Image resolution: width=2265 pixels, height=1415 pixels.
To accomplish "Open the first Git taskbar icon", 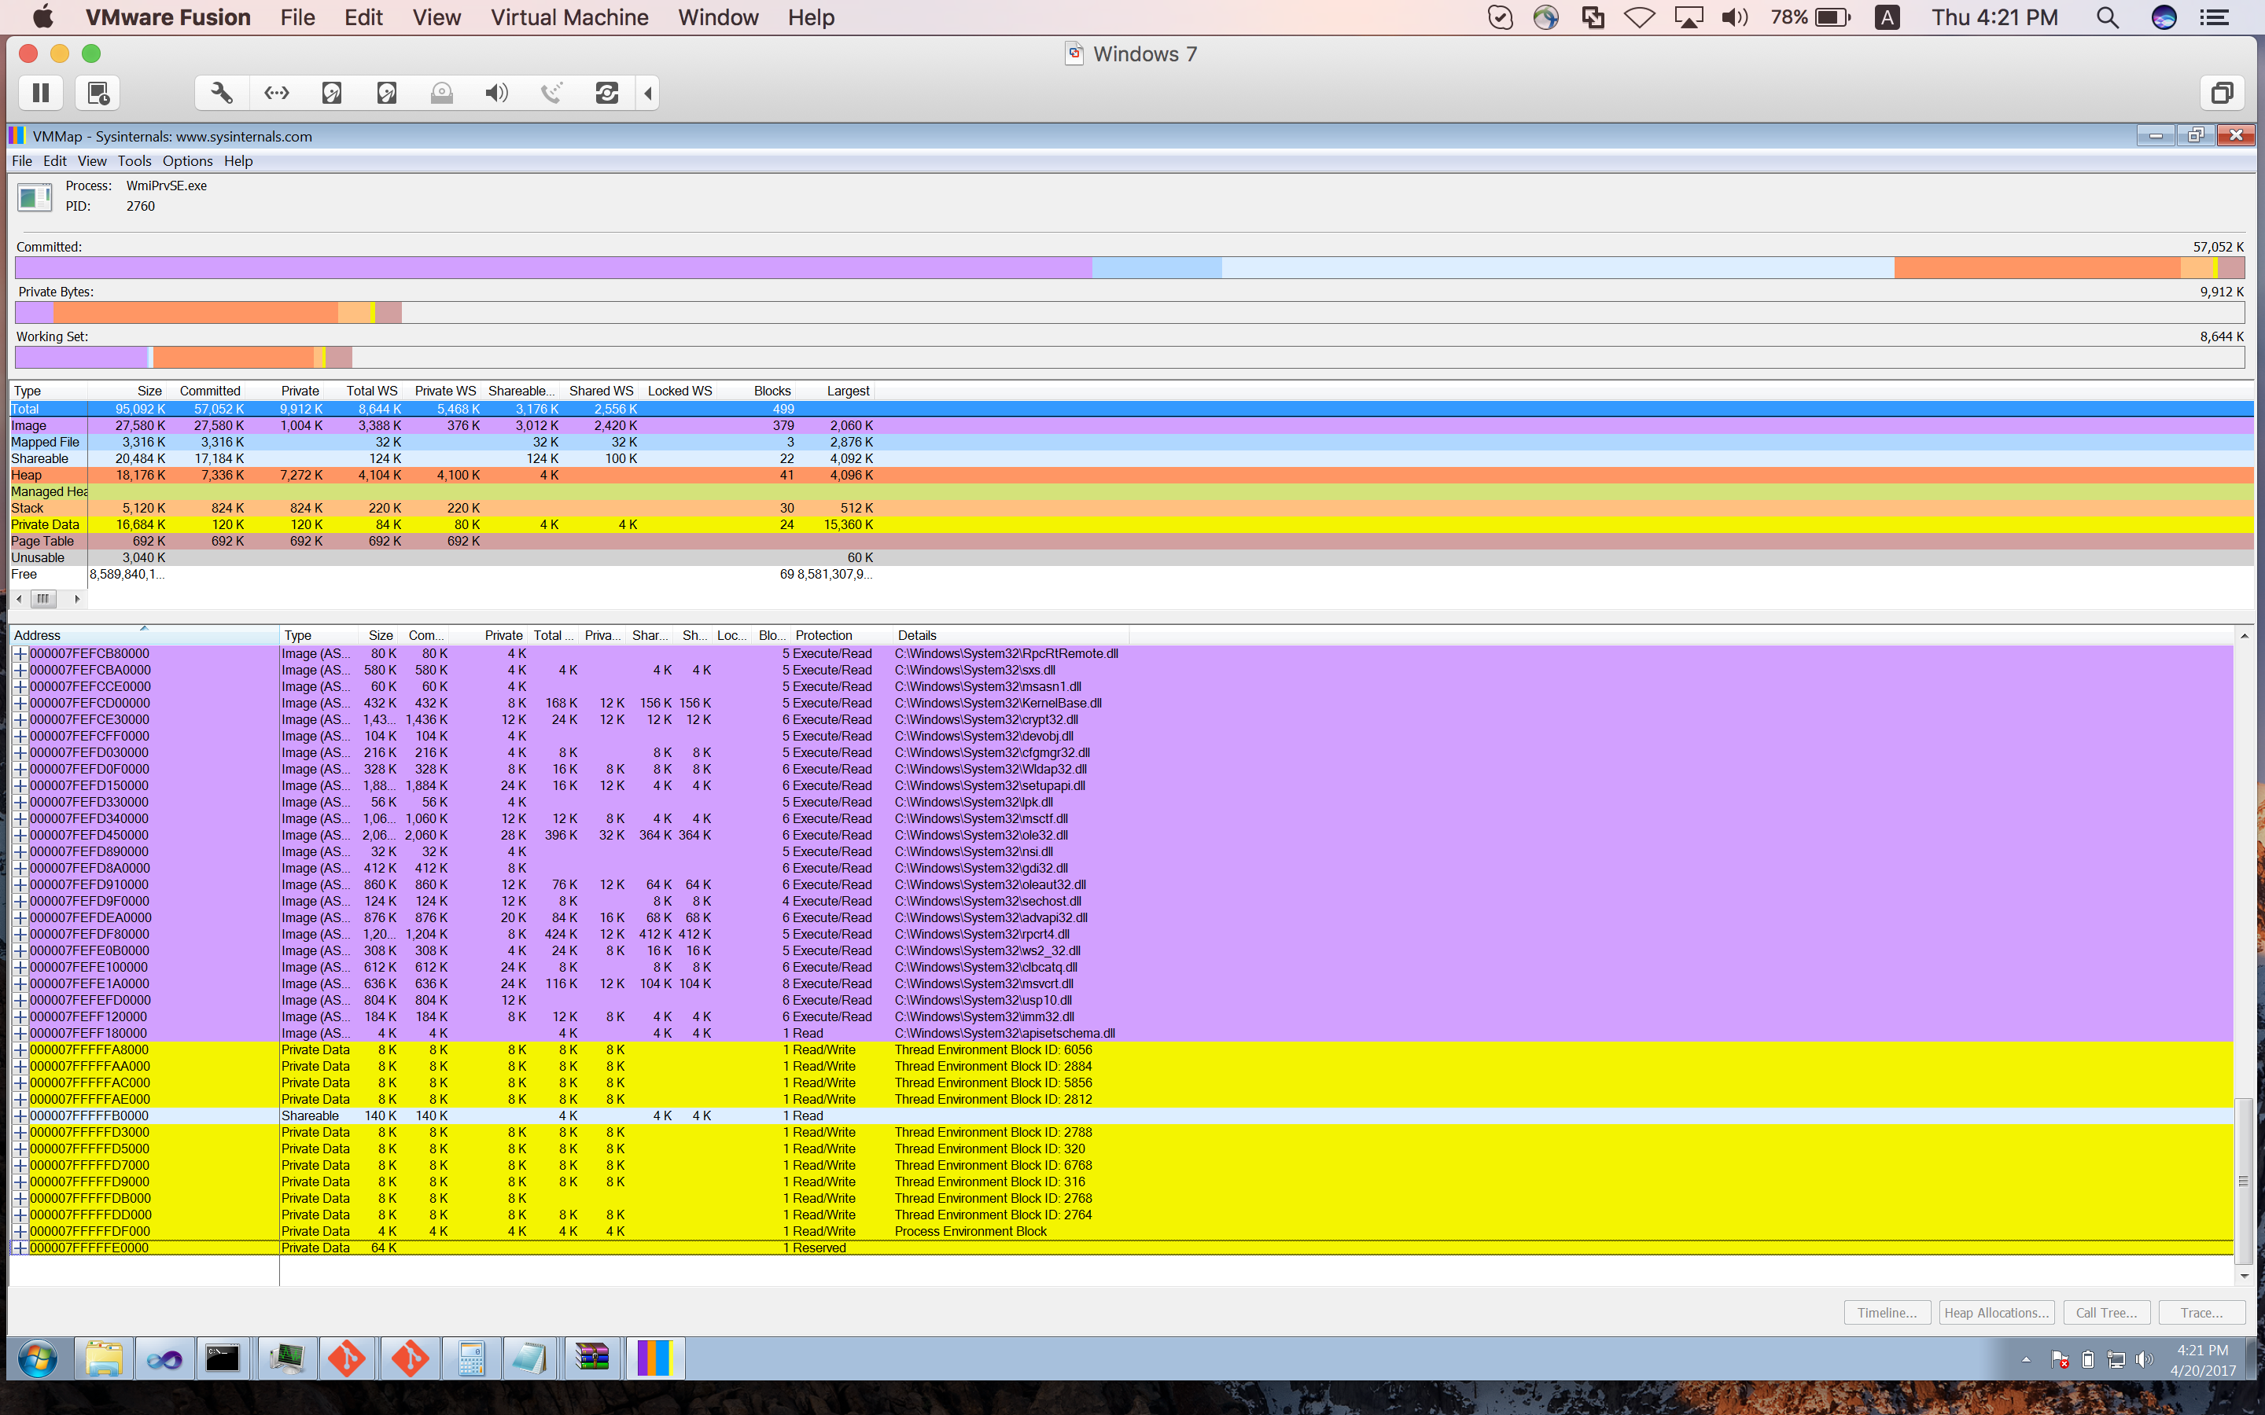I will [x=348, y=1358].
